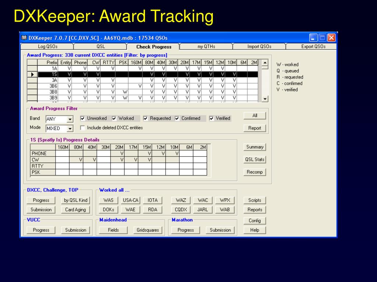Minimize the DXKeeper window
This screenshot has height=282, width=377.
click(x=313, y=38)
